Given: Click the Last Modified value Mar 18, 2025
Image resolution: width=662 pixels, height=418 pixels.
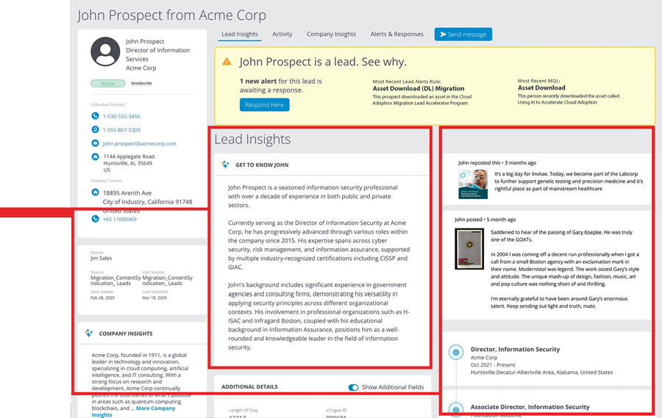Looking at the screenshot, I should point(154,298).
